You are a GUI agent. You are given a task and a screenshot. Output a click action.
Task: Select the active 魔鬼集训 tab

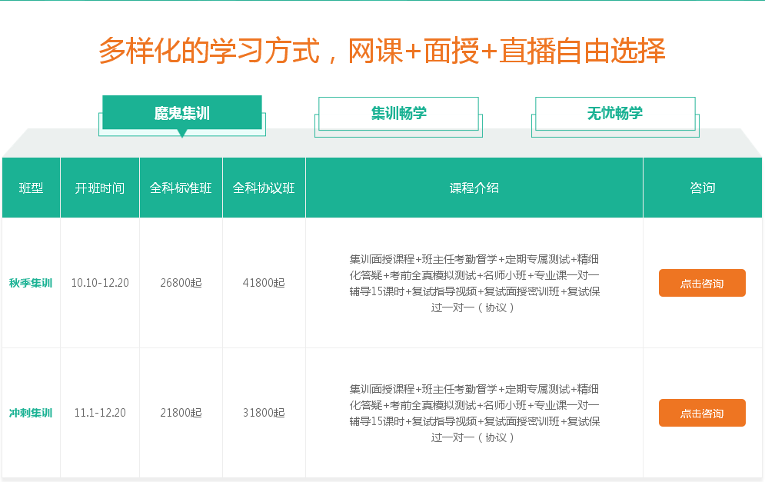coord(182,111)
